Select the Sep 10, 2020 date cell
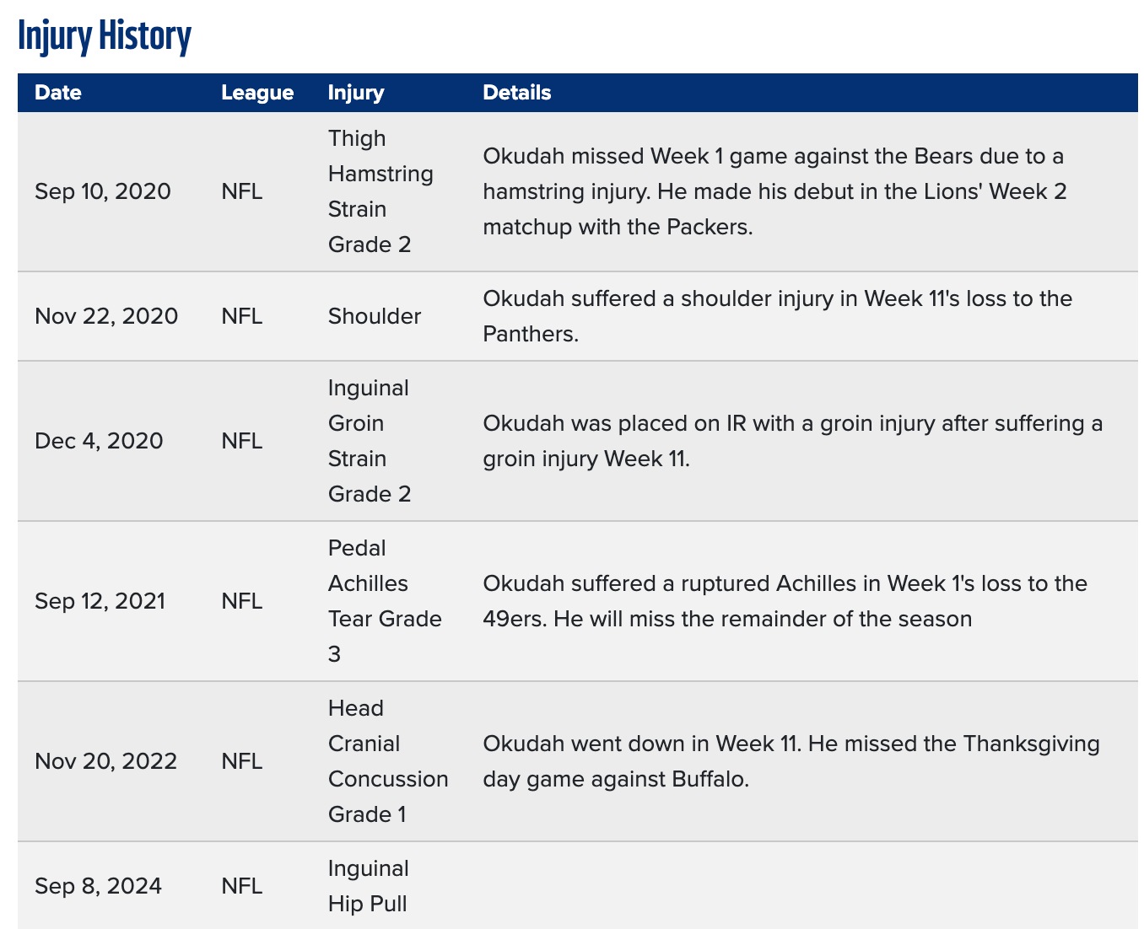Image resolution: width=1144 pixels, height=929 pixels. click(x=102, y=191)
